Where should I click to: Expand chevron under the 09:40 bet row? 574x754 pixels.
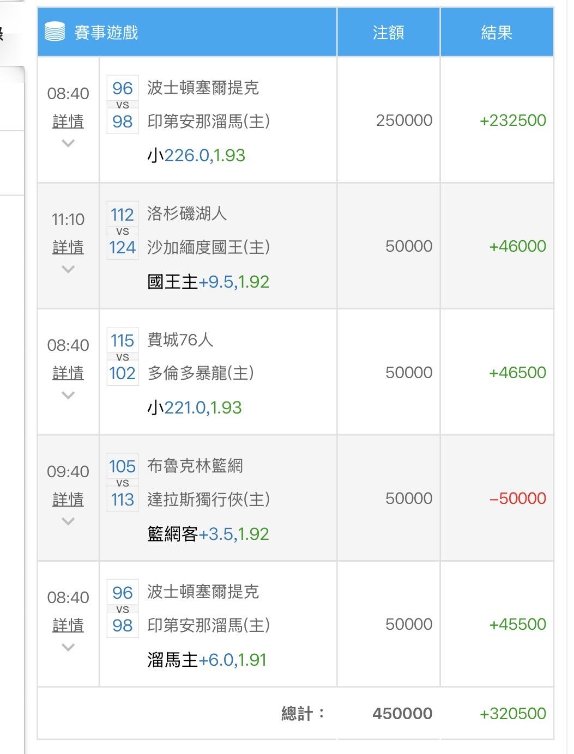click(68, 522)
